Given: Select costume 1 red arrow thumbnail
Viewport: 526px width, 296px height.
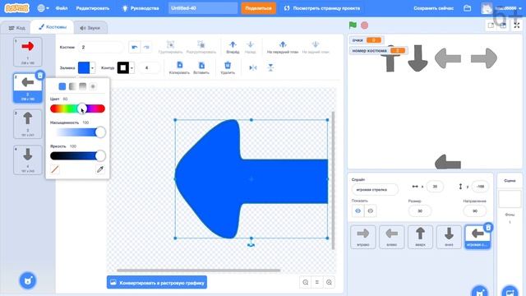Looking at the screenshot, I should (x=28, y=51).
